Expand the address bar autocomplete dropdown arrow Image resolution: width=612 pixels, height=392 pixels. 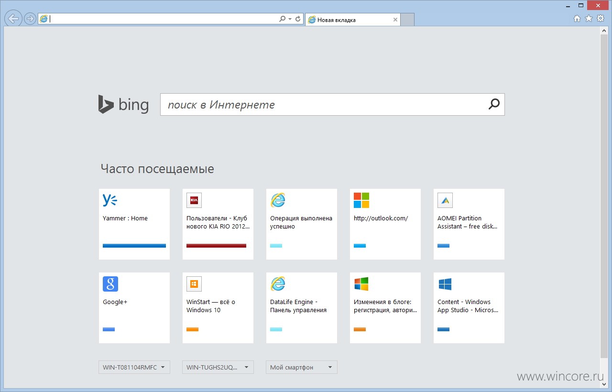coord(290,19)
